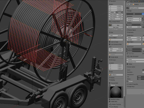Select the 2D curve shape option

coord(134,14)
